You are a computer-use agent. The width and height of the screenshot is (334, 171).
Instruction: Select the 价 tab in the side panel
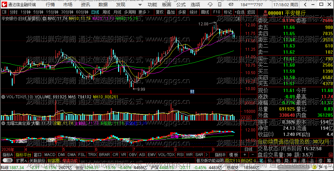point(270,160)
